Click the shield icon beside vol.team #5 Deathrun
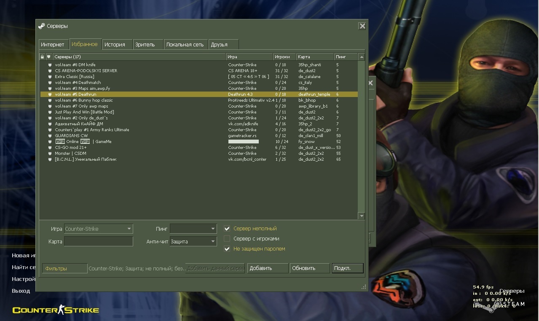This screenshot has width=539, height=321. pos(50,94)
